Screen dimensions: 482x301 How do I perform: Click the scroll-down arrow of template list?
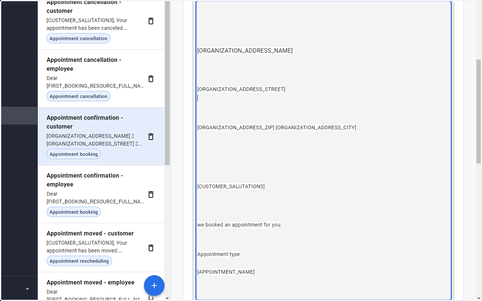pyautogui.click(x=167, y=298)
